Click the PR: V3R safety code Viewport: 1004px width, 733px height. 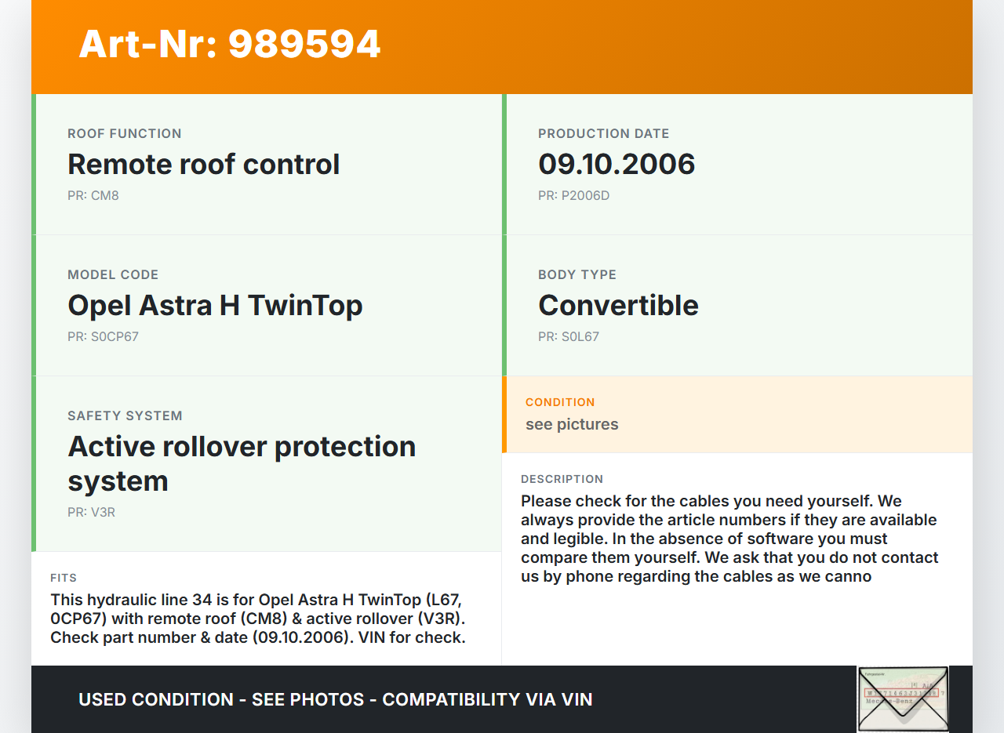(92, 512)
